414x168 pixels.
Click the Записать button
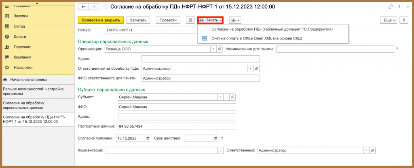[138, 20]
